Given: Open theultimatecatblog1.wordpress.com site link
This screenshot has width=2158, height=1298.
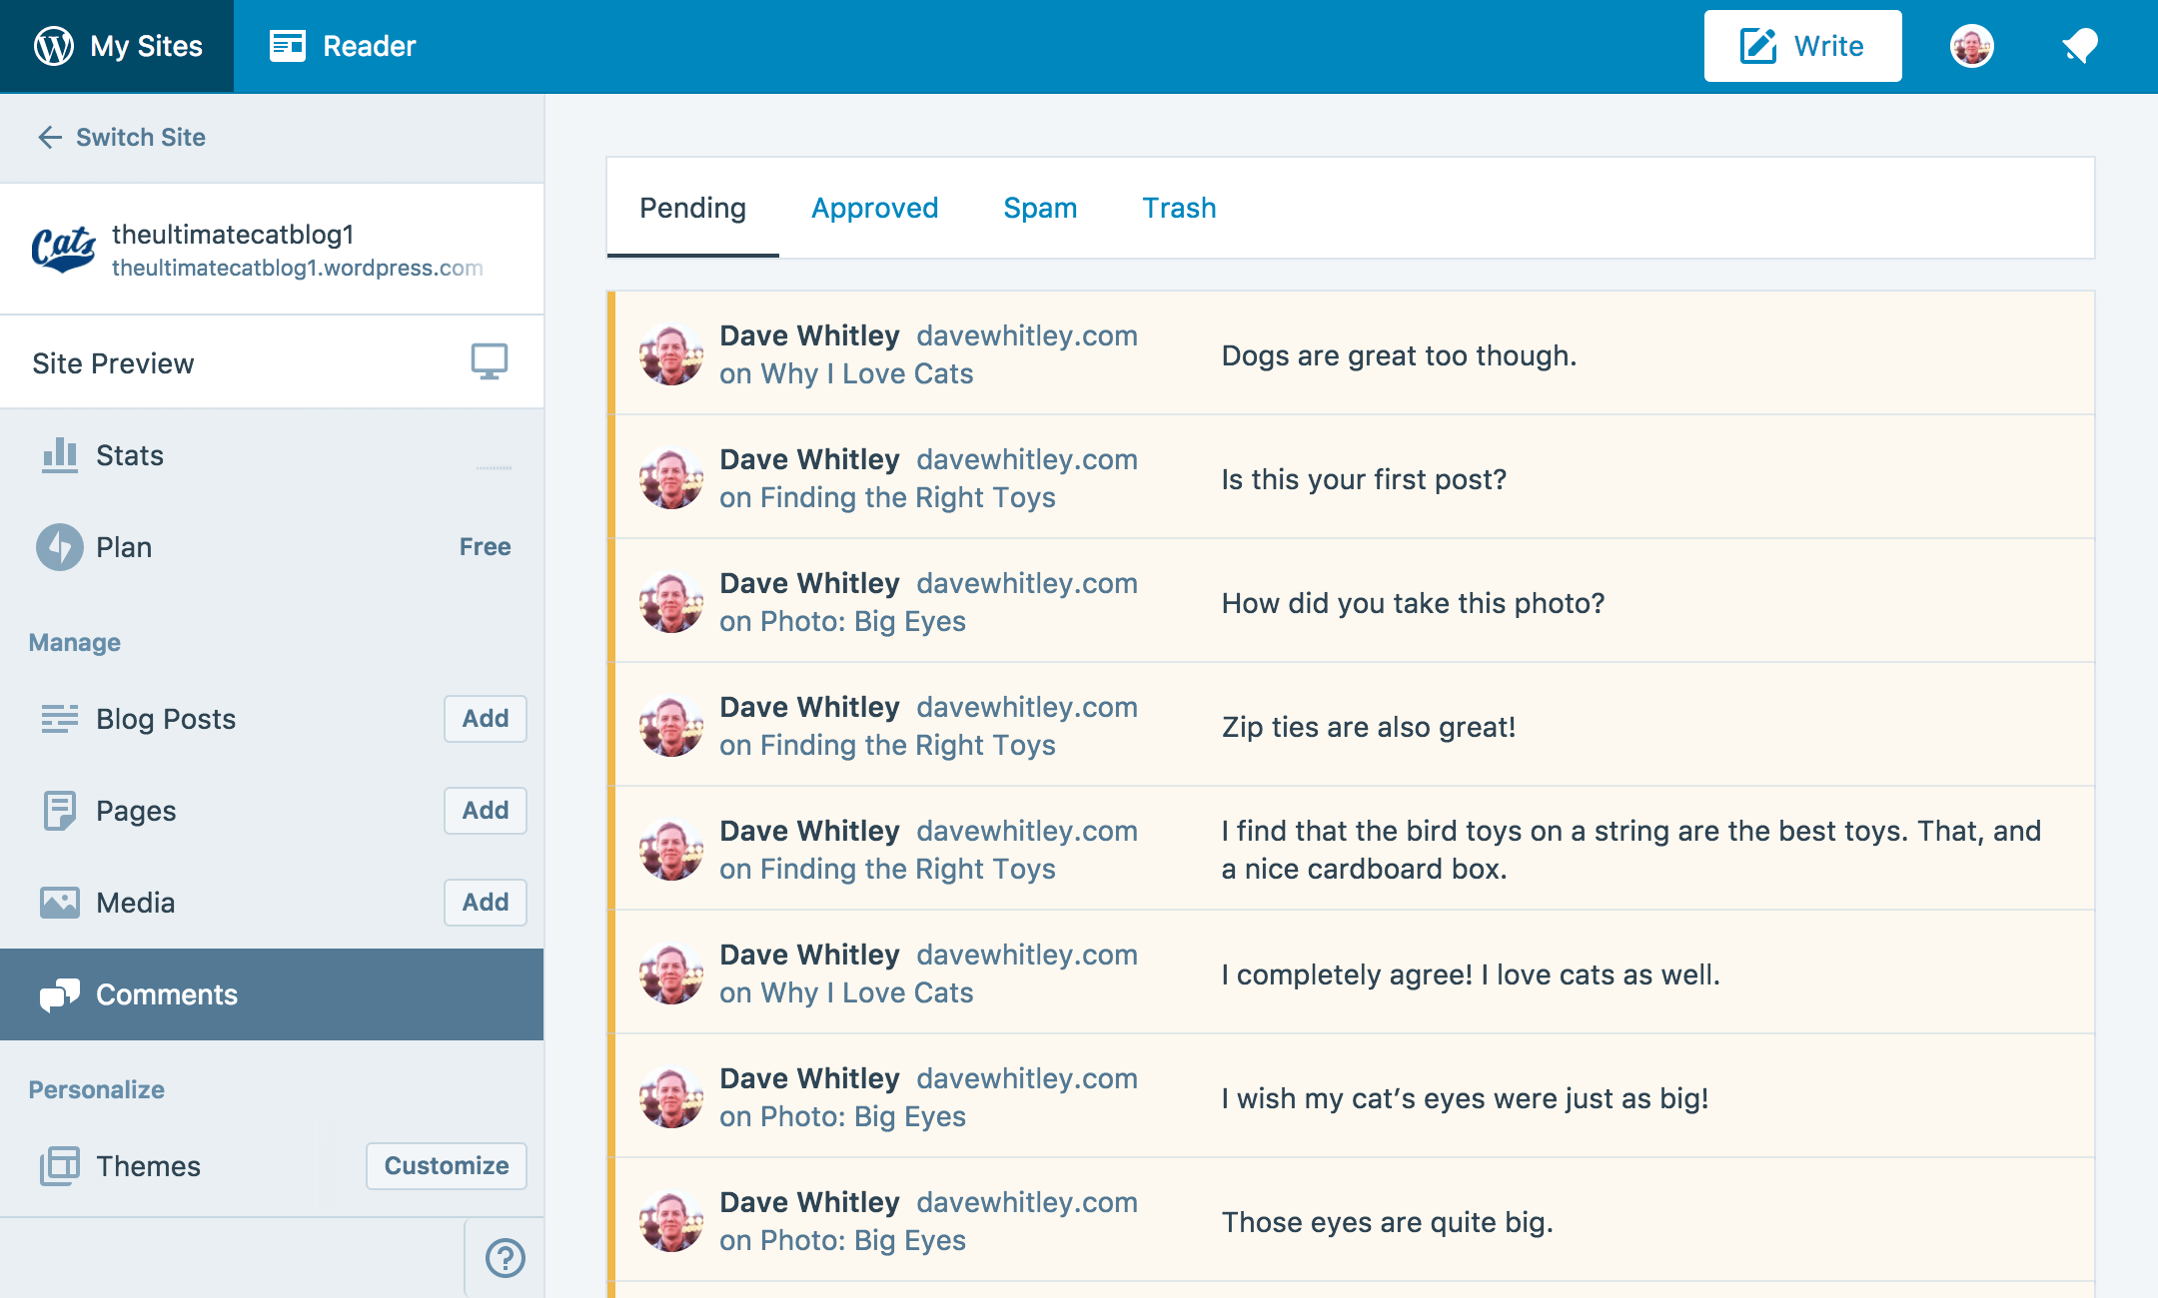Looking at the screenshot, I should click(x=297, y=268).
